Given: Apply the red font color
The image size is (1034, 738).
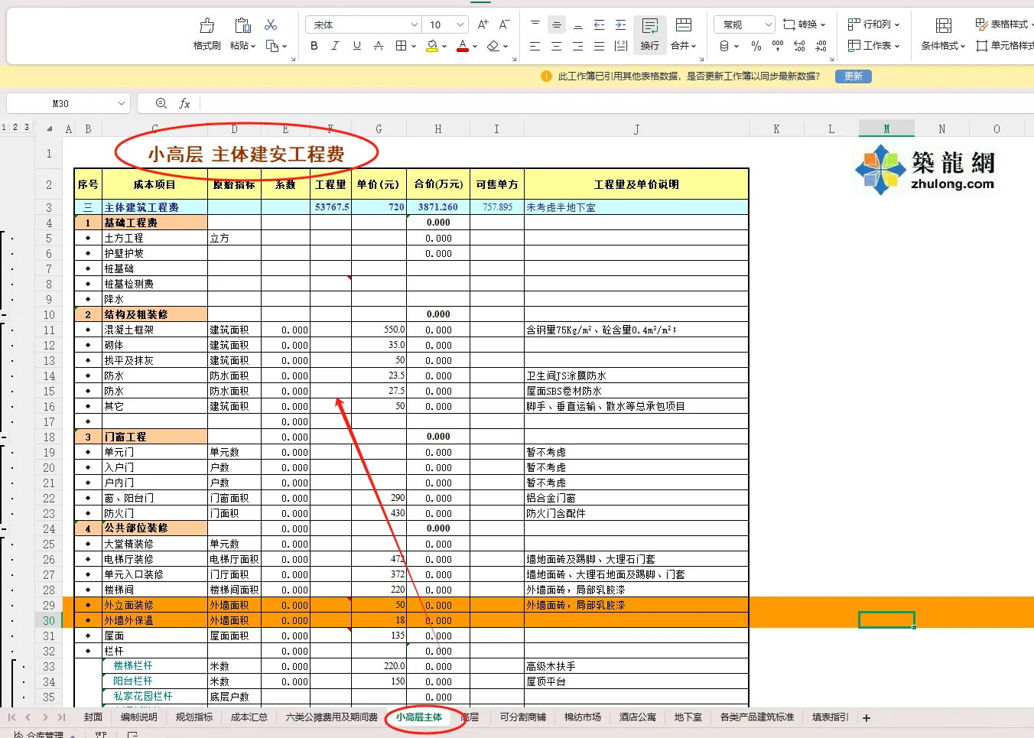Looking at the screenshot, I should (x=463, y=46).
